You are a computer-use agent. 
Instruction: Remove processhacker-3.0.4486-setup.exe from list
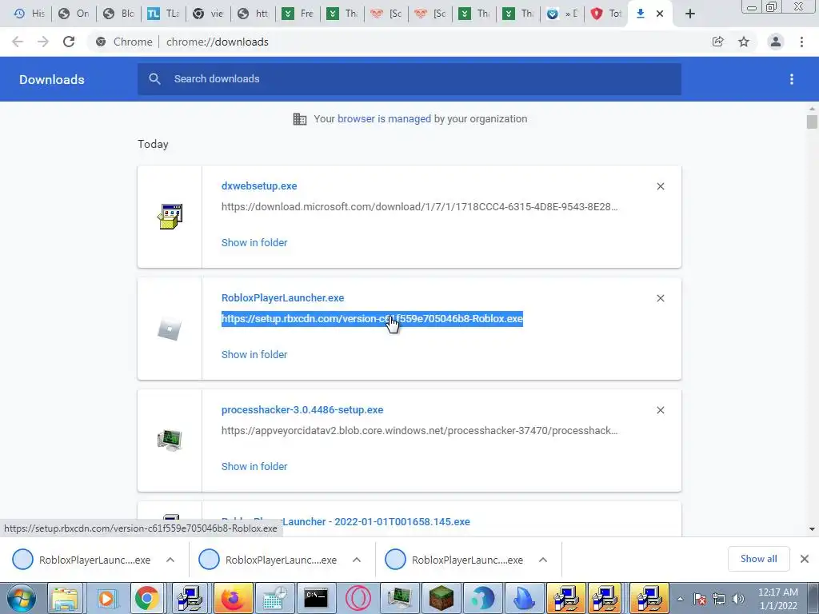[x=660, y=410]
